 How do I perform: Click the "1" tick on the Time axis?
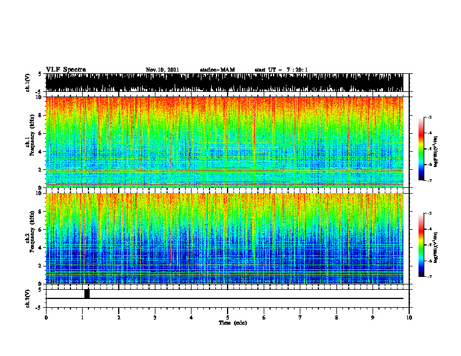82,318
